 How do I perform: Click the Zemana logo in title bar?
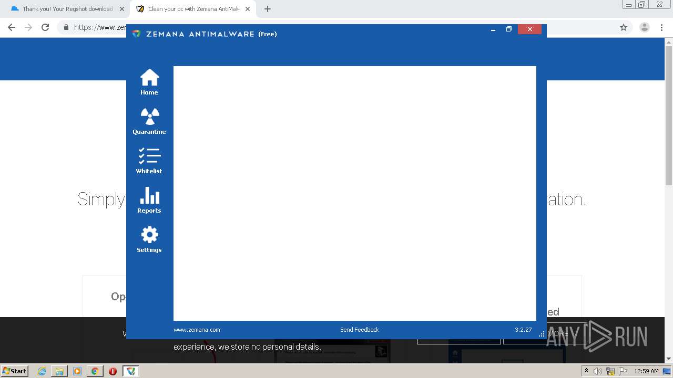(x=137, y=34)
